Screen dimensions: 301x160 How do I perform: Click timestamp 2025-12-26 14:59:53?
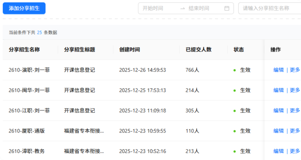(143, 70)
